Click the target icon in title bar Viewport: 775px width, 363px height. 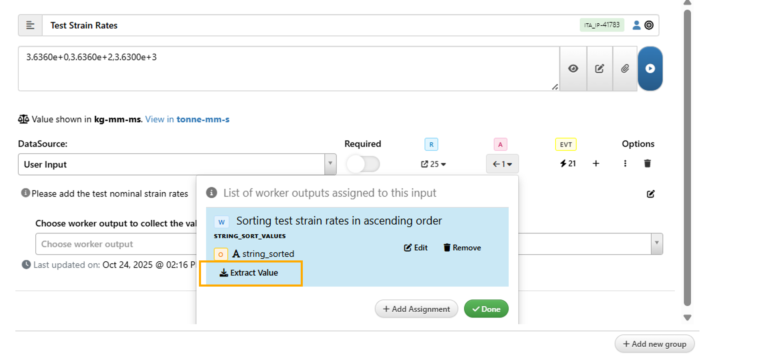(649, 25)
